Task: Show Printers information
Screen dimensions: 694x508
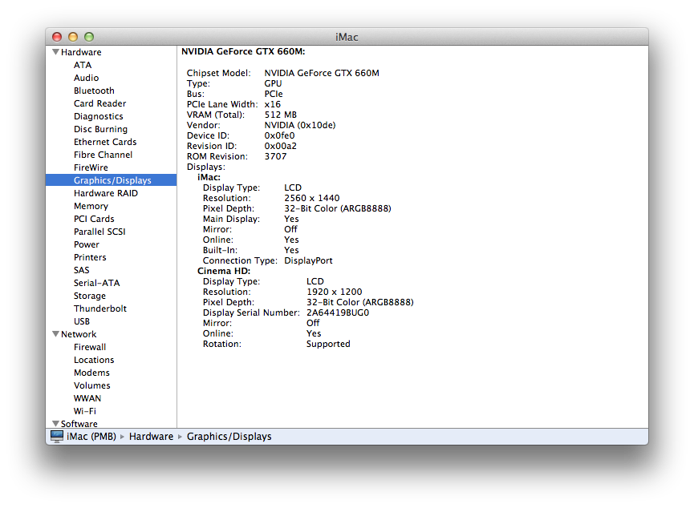Action: 90,257
